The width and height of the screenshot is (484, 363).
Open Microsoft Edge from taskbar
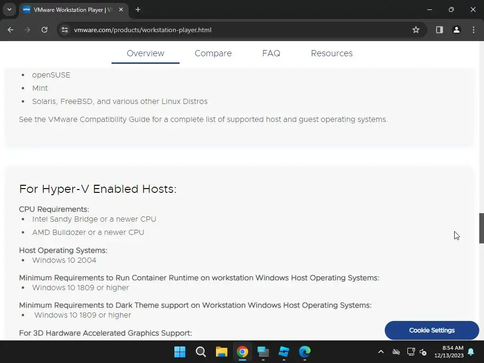click(x=305, y=352)
